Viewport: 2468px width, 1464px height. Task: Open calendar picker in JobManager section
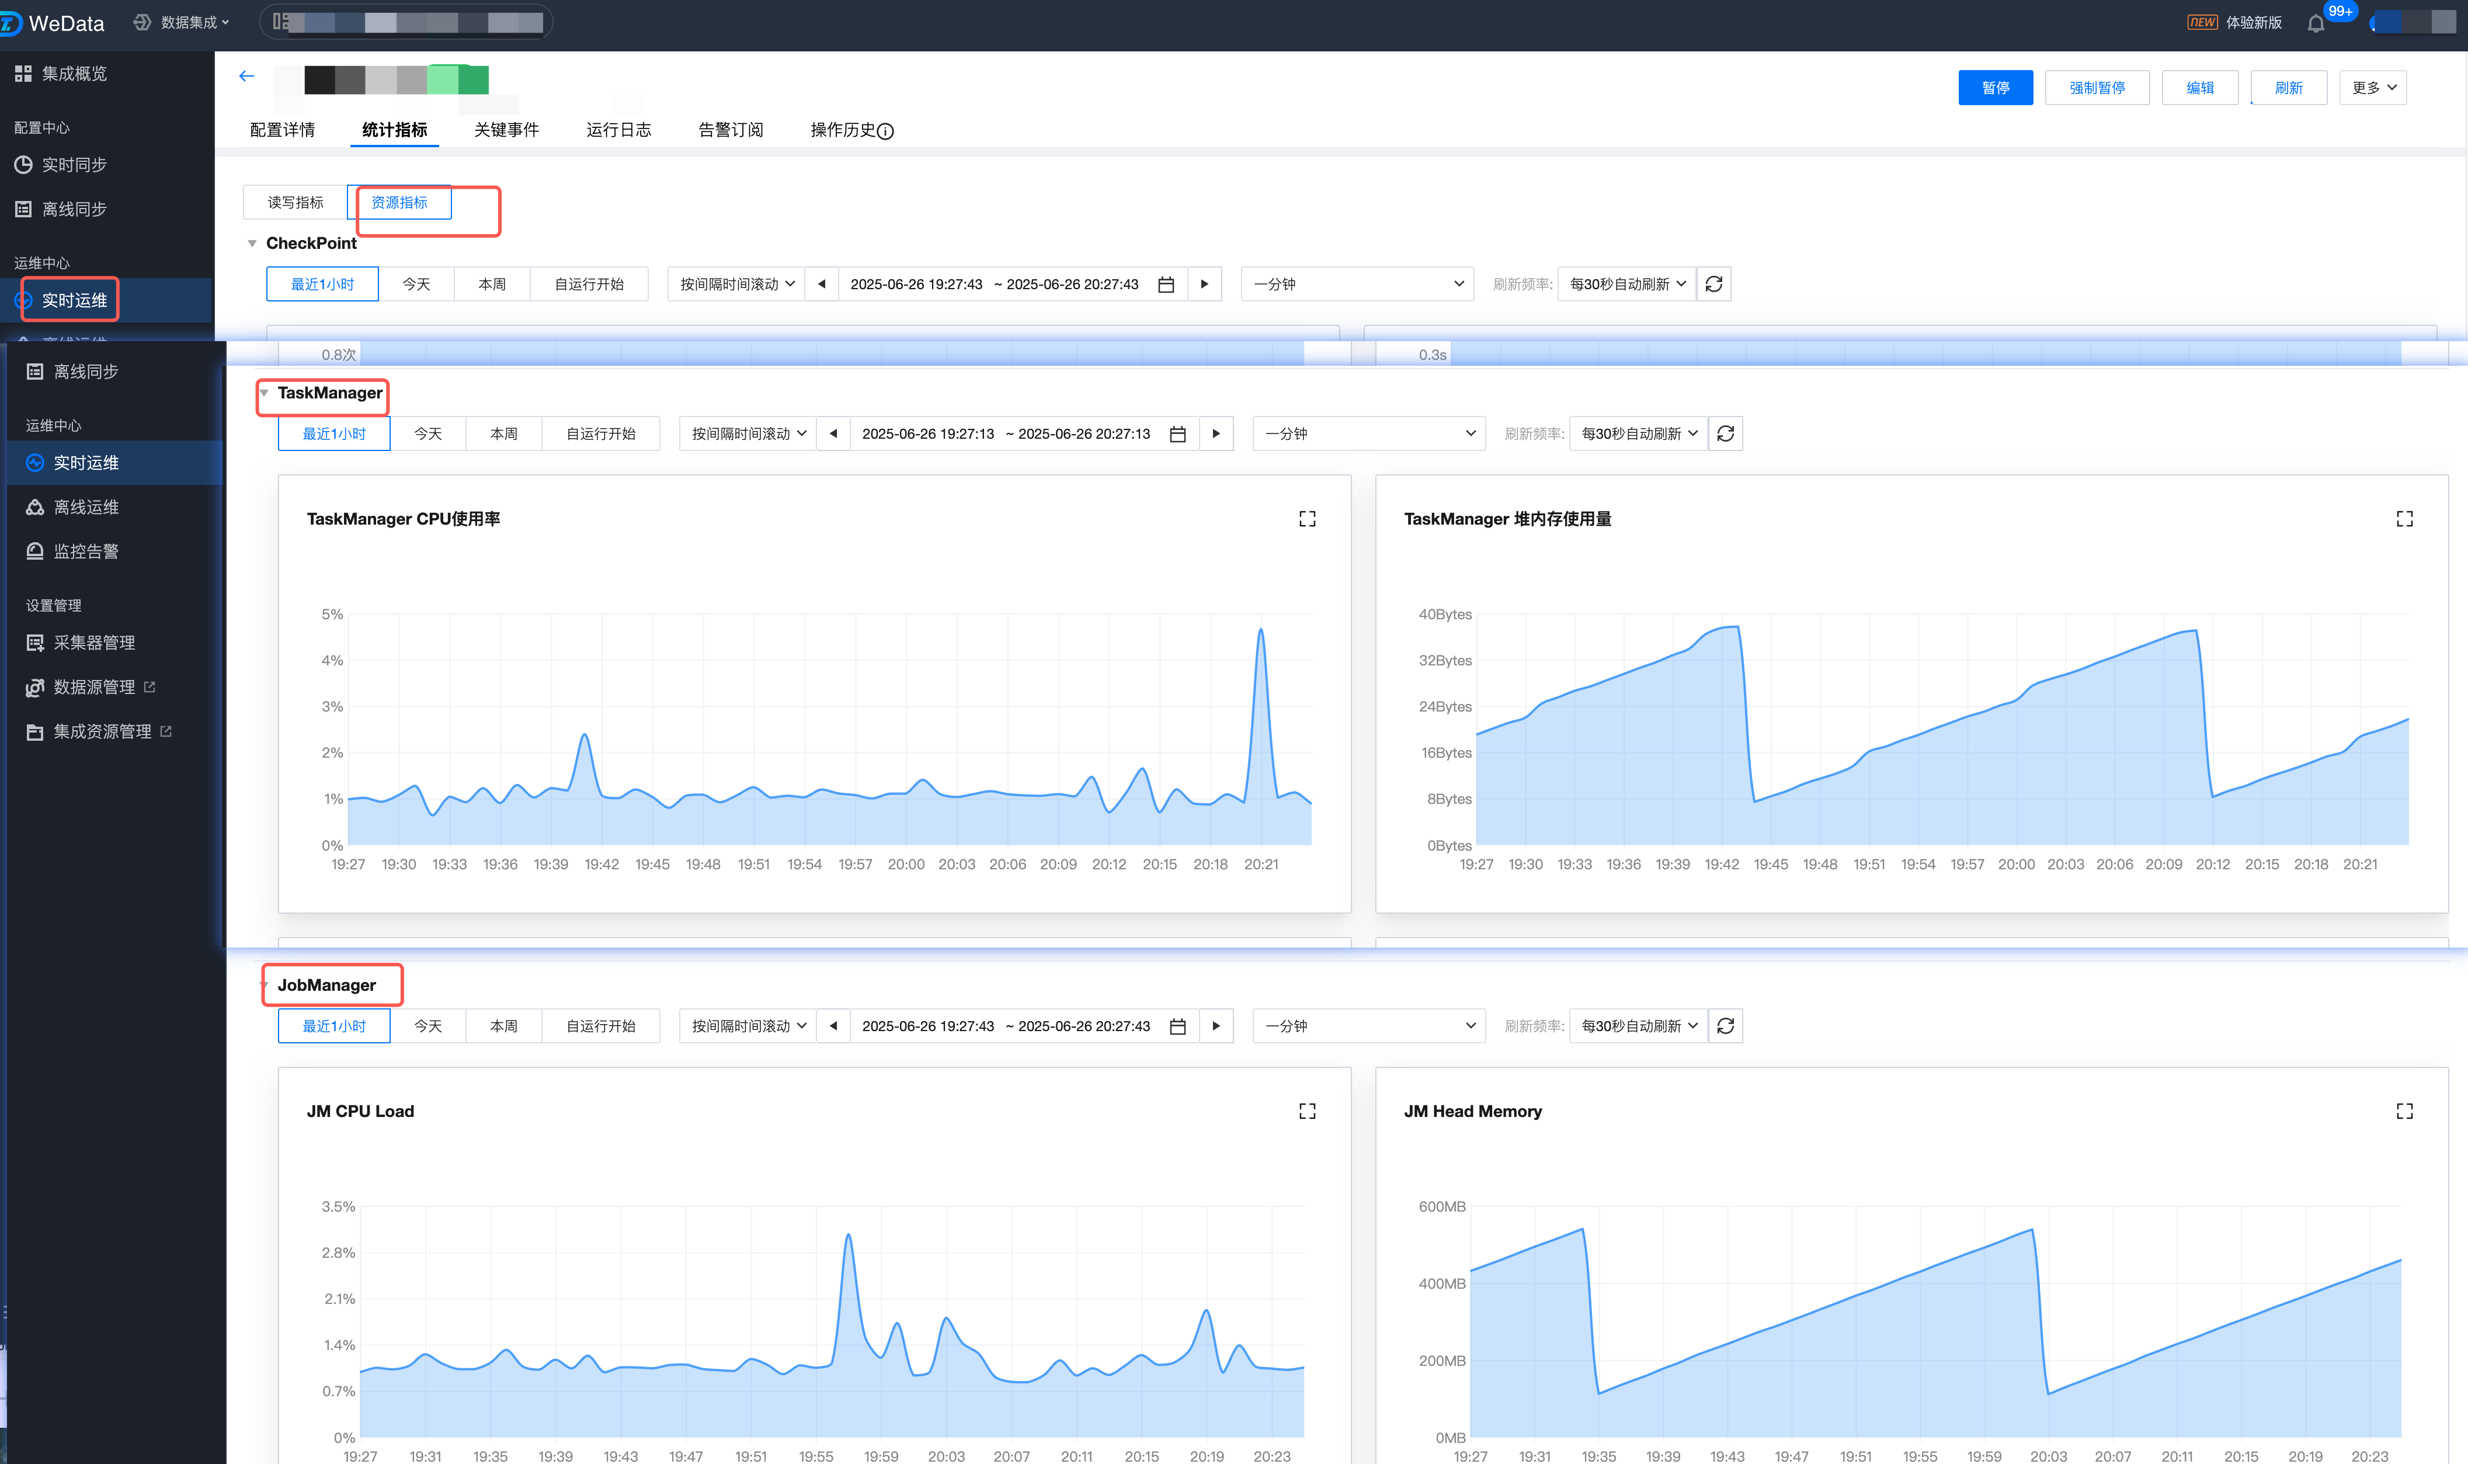pyautogui.click(x=1177, y=1026)
